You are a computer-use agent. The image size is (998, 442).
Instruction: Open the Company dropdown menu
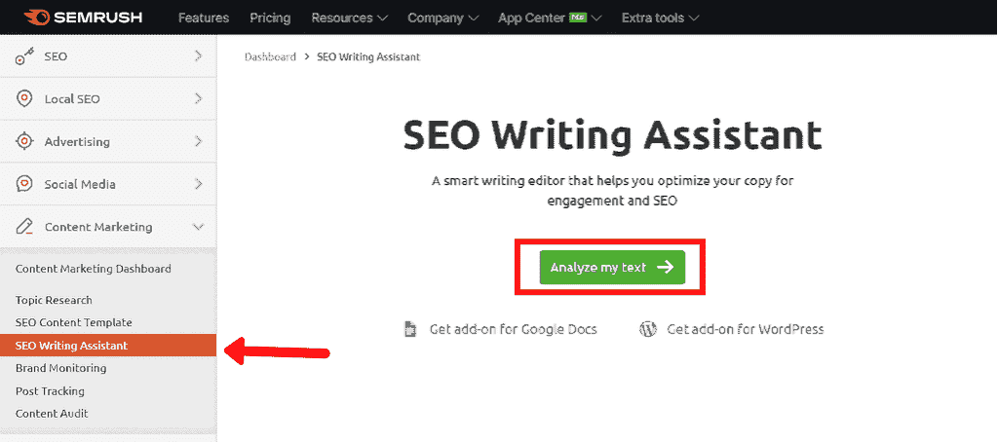[x=443, y=18]
